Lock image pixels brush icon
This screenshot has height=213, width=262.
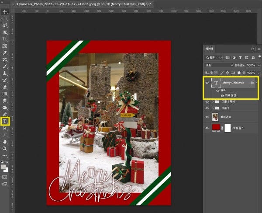[222, 73]
